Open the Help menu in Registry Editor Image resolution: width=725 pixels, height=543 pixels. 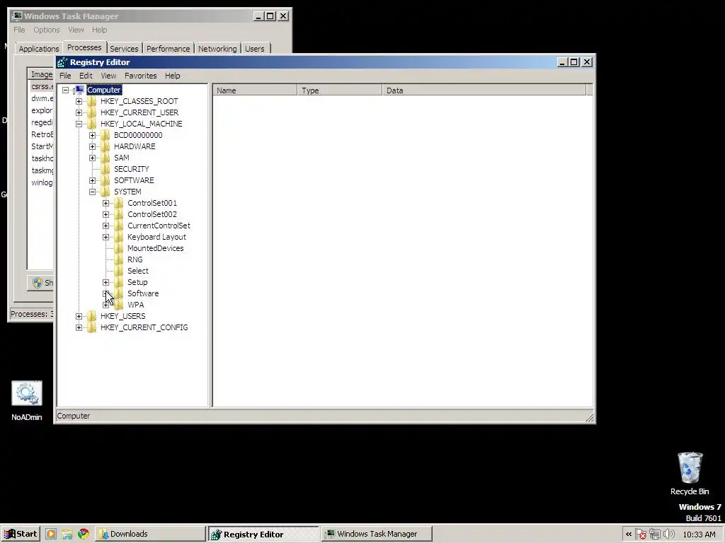click(x=173, y=76)
